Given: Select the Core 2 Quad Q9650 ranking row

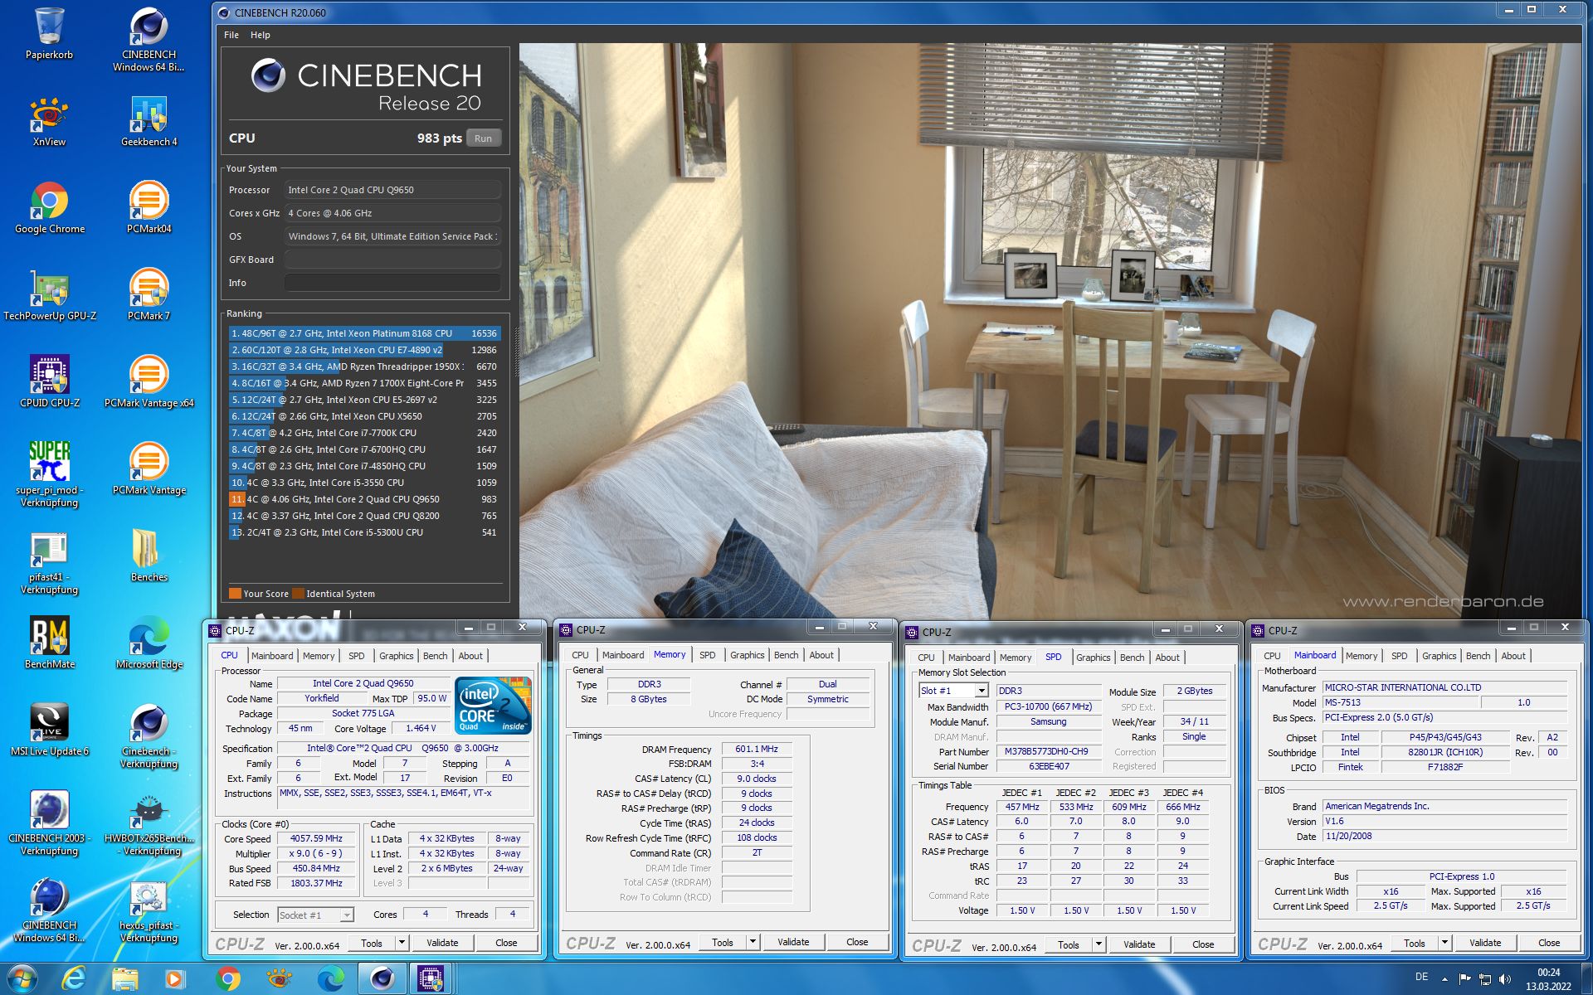Looking at the screenshot, I should 364,499.
